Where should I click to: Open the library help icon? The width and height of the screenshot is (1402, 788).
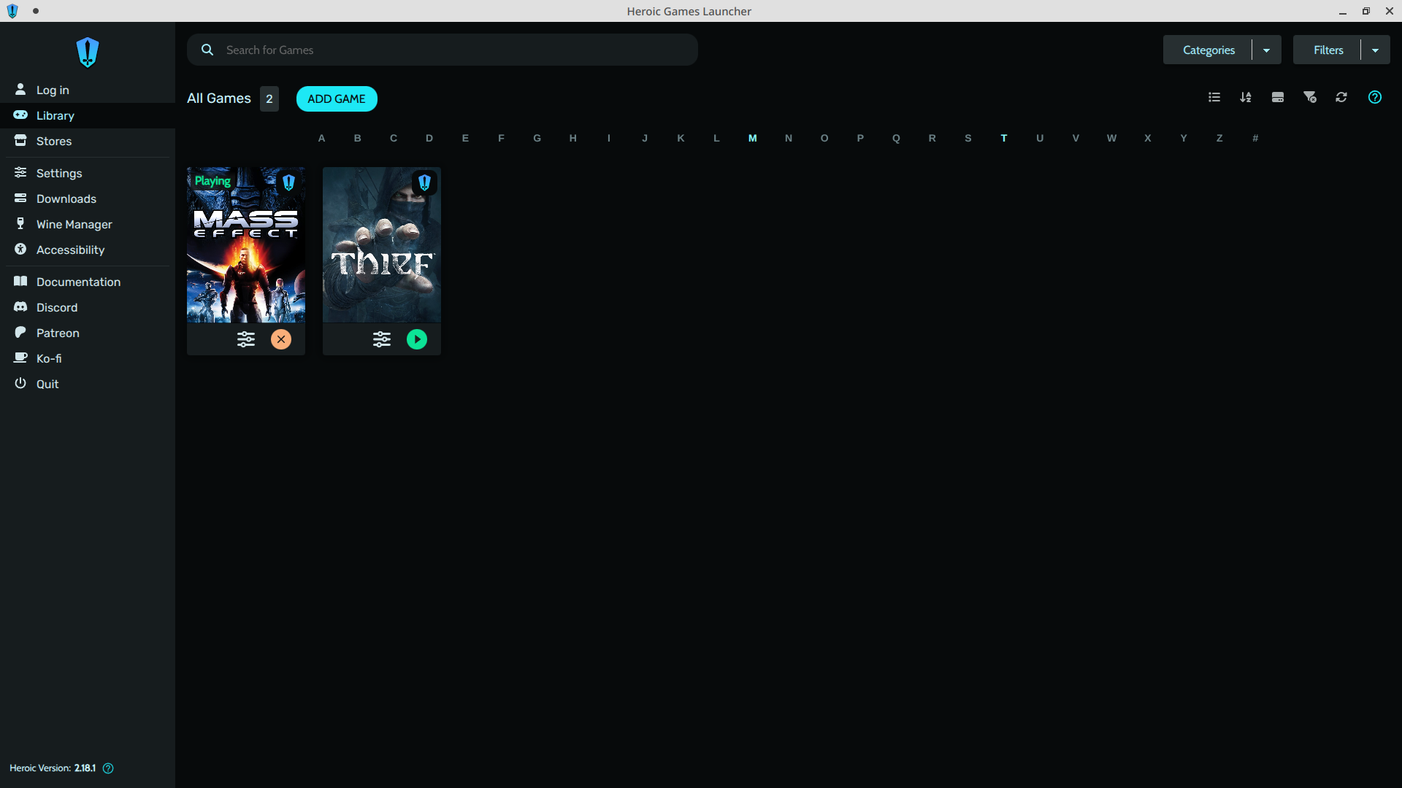(1375, 97)
